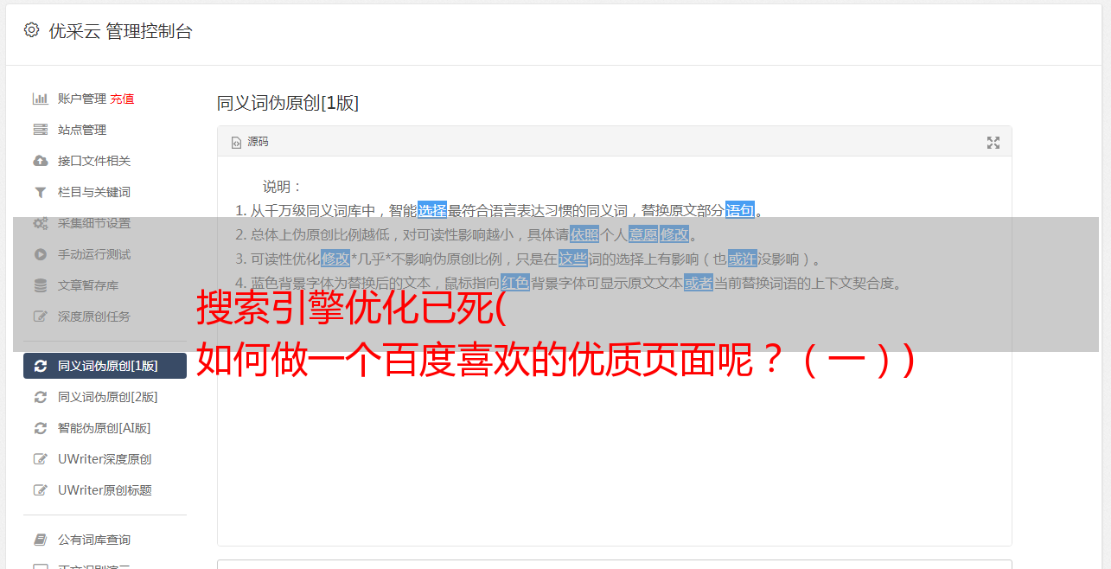
Task: Click the book icon for 公有词库查询
Action: click(40, 540)
